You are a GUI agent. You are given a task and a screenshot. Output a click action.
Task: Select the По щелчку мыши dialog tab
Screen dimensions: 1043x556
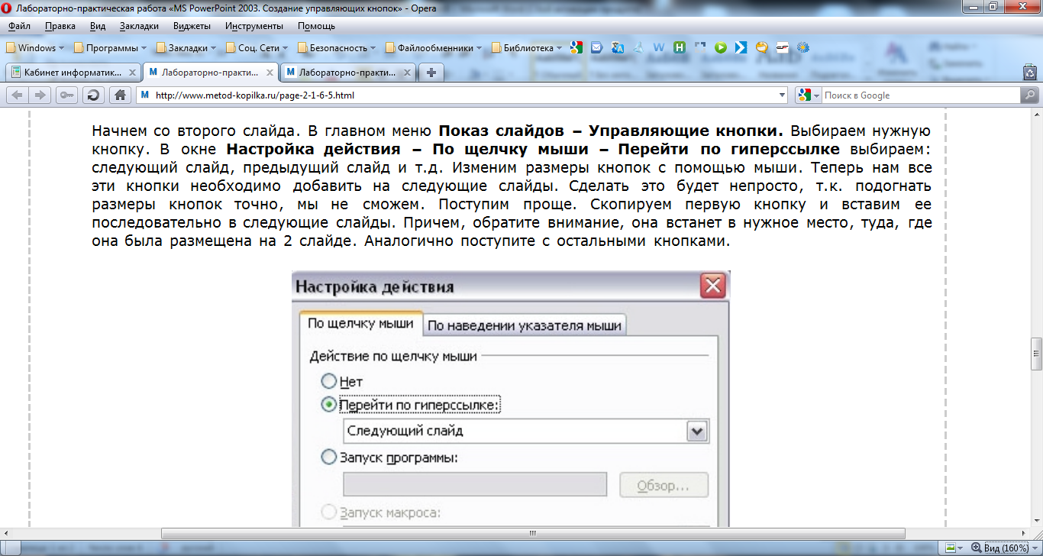360,324
